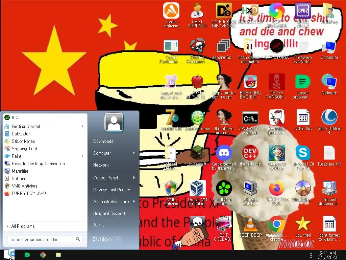This screenshot has width=346, height=260.
Task: Click the Shut down button
Action: 102,239
